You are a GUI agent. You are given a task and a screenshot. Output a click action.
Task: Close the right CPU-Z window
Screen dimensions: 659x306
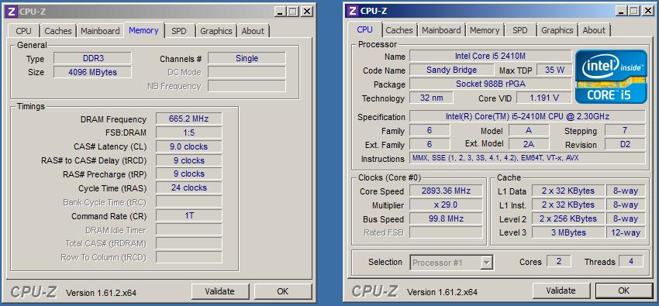click(x=648, y=11)
